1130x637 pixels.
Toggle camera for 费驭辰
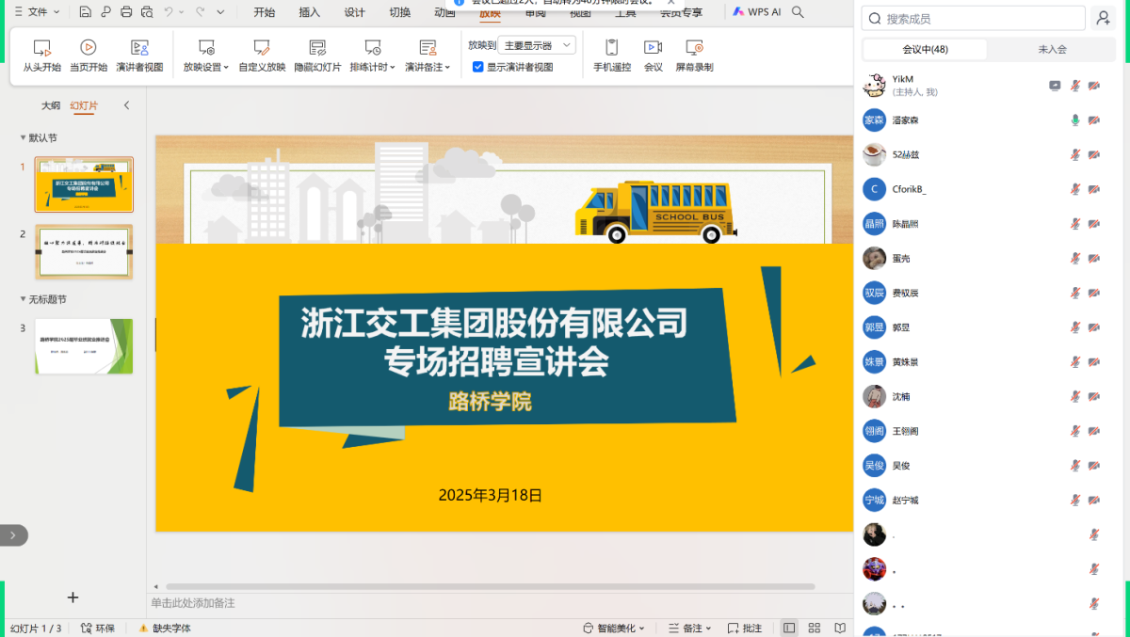1094,293
